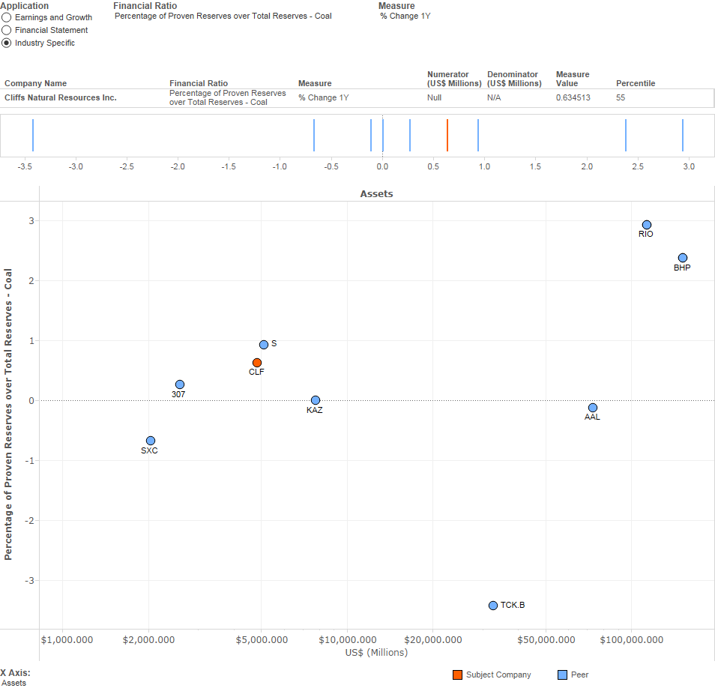Click the Financial Ratio cell in the Cliffs row
This screenshot has width=715, height=700.
pyautogui.click(x=228, y=97)
